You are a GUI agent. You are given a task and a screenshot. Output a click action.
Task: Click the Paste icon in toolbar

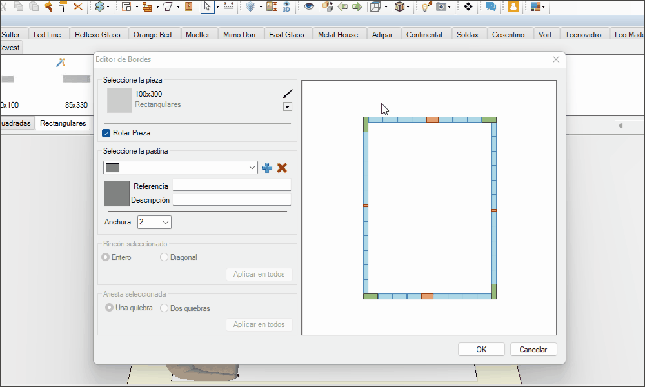(x=34, y=6)
